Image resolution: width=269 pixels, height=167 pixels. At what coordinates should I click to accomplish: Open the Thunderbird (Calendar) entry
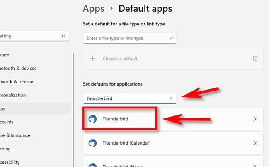pos(173,143)
